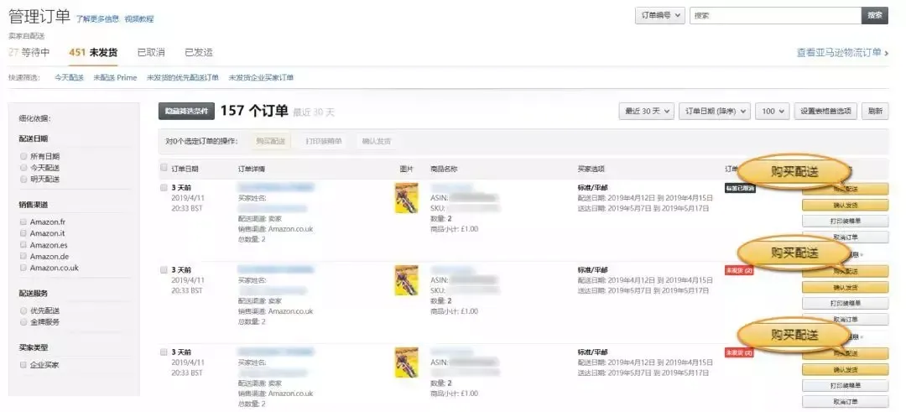
Task: Click the second order's product thumbnail image
Action: [406, 280]
